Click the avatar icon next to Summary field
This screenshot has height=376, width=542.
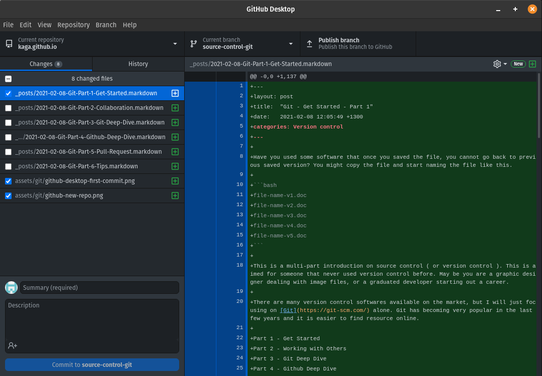click(x=11, y=287)
